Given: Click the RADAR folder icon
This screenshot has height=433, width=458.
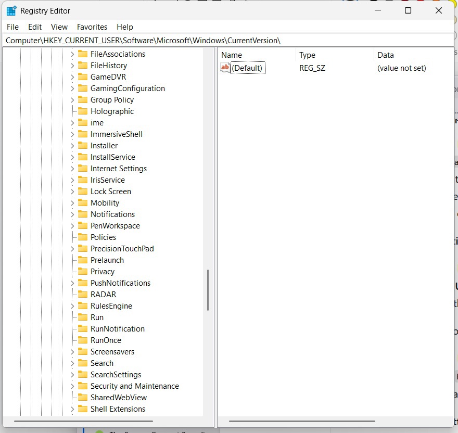Looking at the screenshot, I should 83,295.
